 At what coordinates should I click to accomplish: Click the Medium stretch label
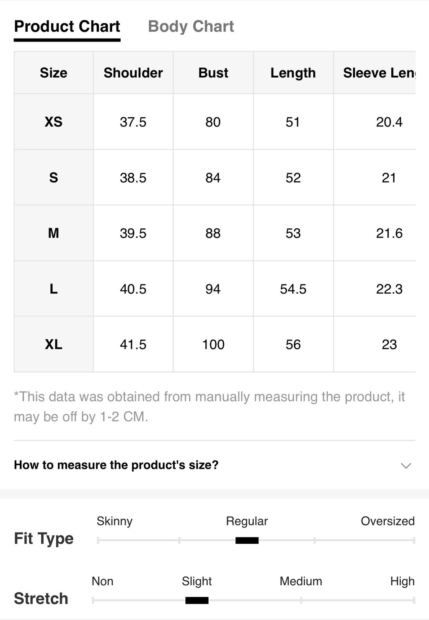(301, 581)
